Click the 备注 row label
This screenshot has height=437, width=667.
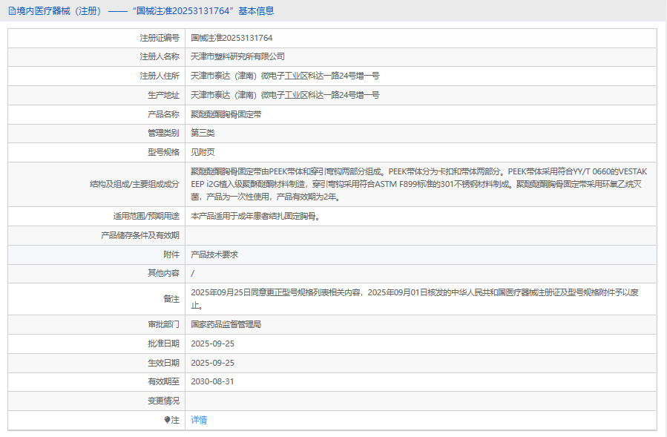pos(171,299)
